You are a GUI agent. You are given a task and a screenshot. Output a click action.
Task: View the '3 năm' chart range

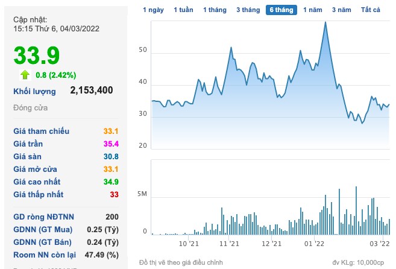tap(342, 10)
